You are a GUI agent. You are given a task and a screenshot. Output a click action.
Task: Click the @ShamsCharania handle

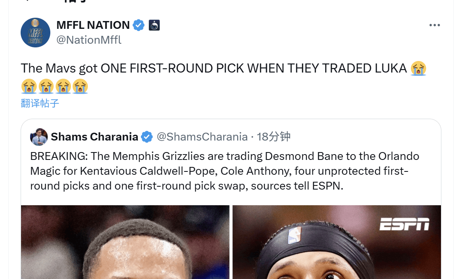[202, 137]
